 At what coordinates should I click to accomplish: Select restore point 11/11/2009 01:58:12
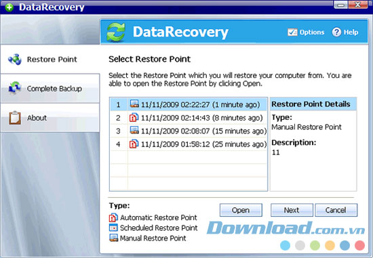coord(189,144)
